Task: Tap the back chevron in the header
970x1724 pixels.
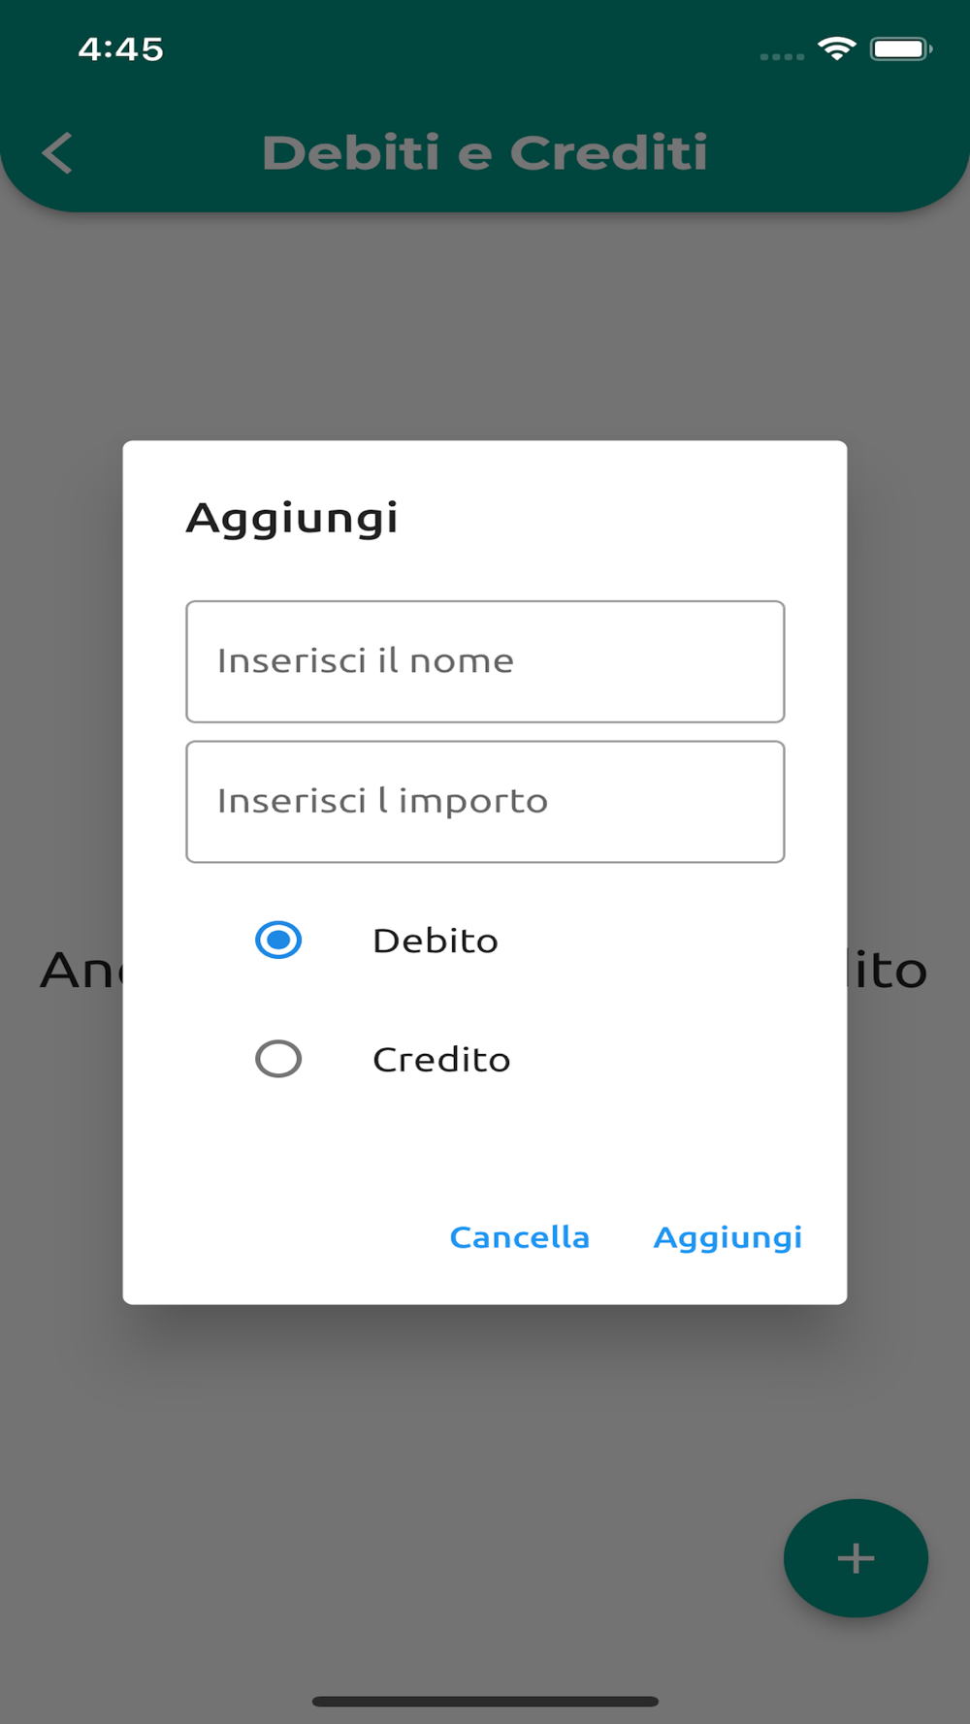Action: coord(57,153)
